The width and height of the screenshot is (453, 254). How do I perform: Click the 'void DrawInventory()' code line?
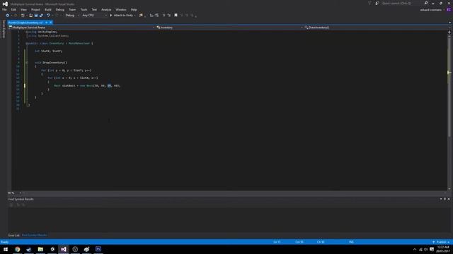coord(51,63)
